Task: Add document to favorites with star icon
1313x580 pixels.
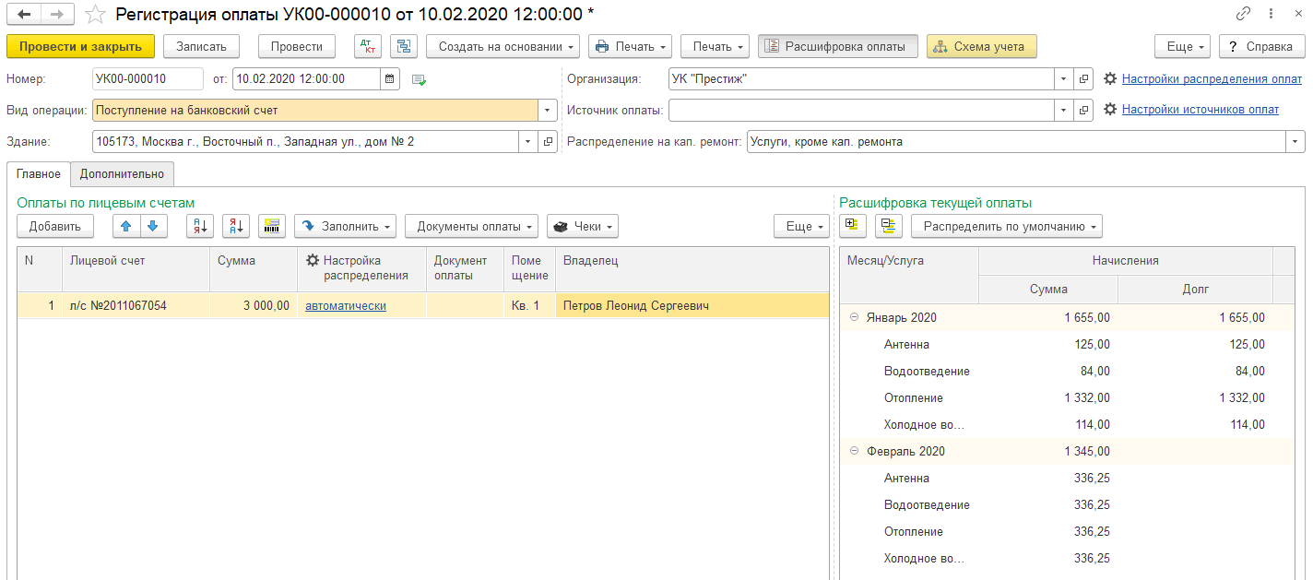Action: pos(94,14)
